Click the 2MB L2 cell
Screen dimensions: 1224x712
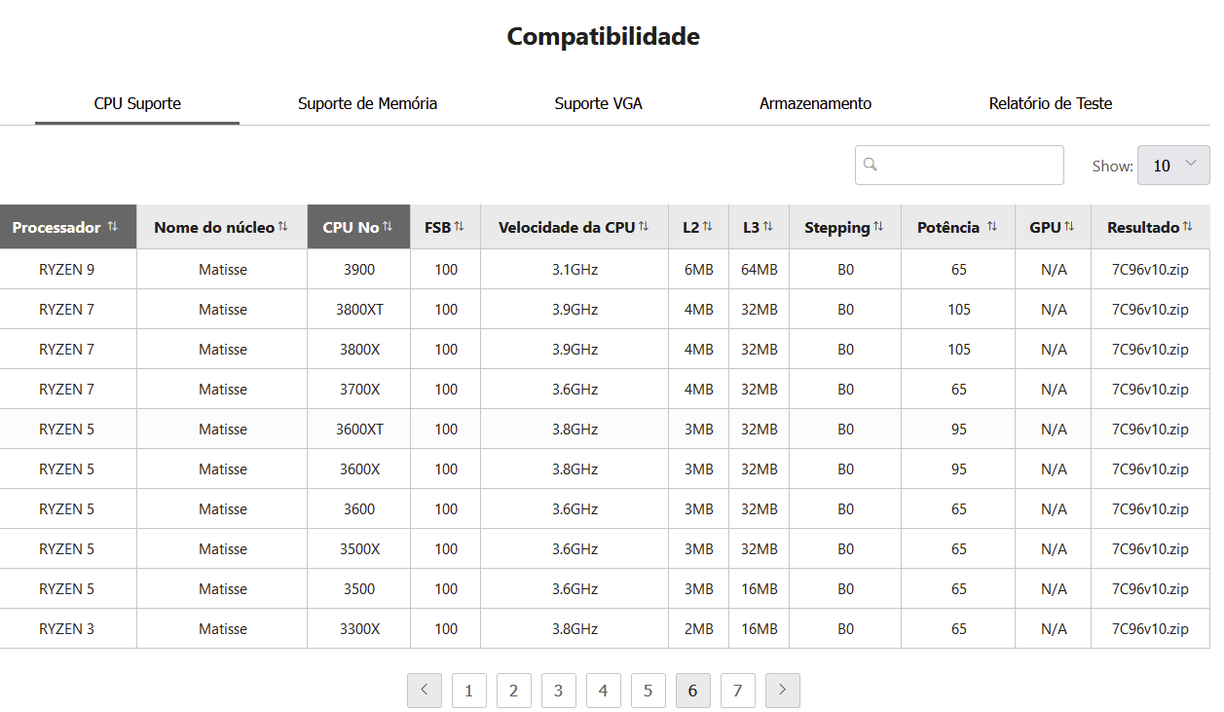(698, 629)
